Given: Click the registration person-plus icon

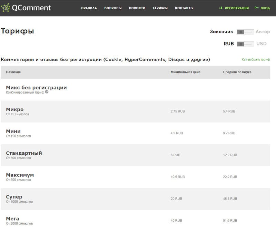Looking at the screenshot, I should point(220,8).
